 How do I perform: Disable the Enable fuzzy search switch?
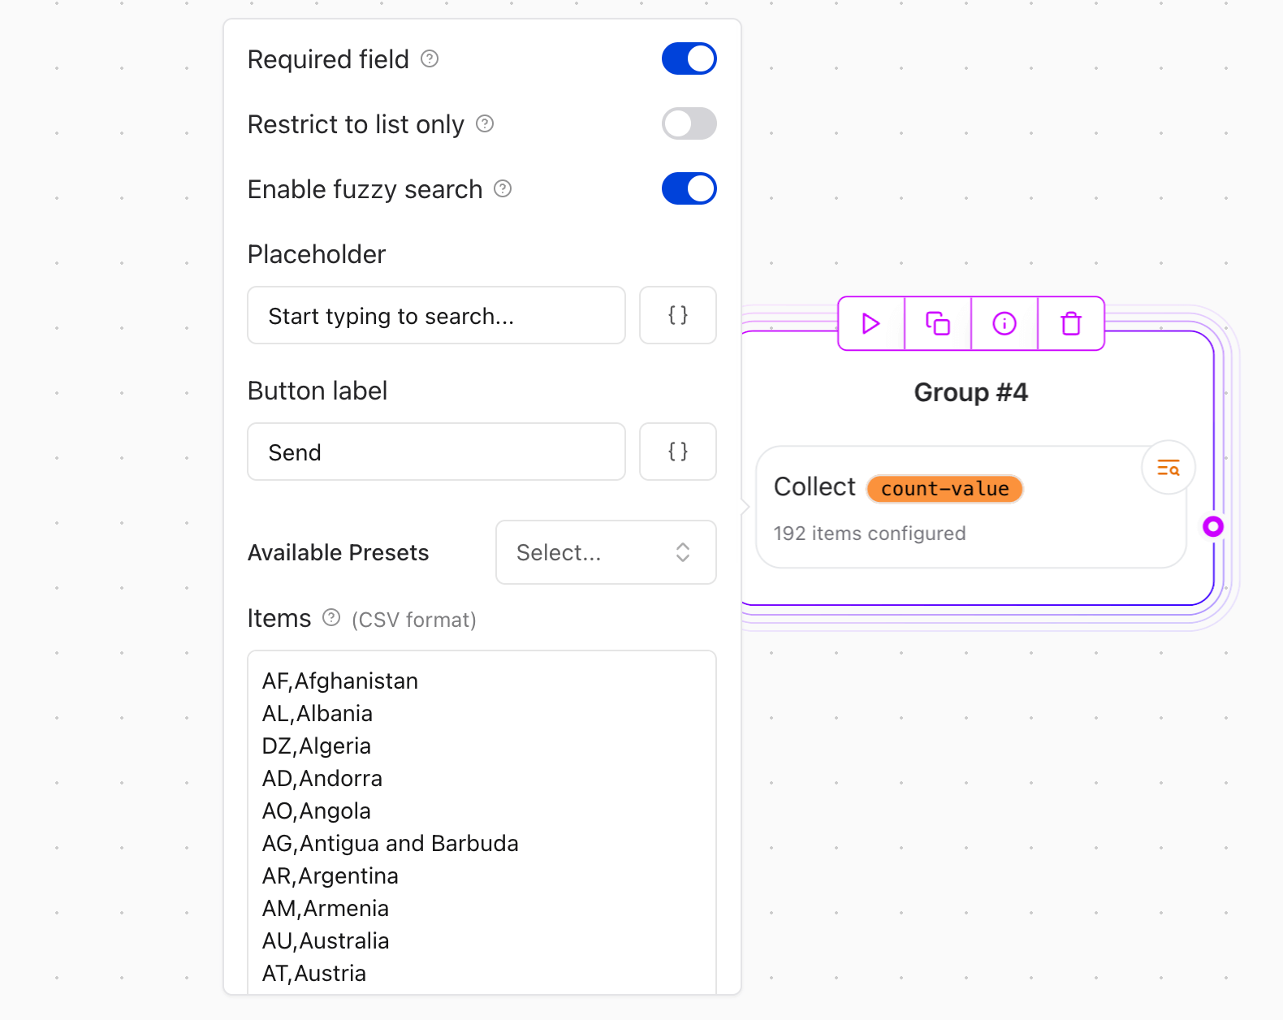(689, 188)
